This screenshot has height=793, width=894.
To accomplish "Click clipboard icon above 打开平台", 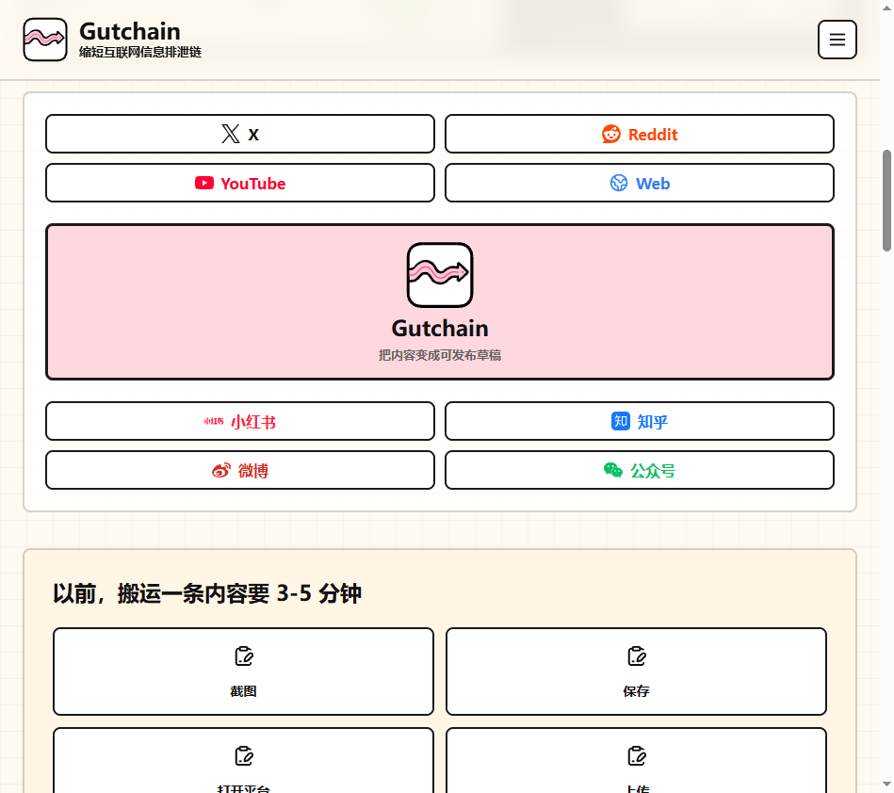I will 244,756.
